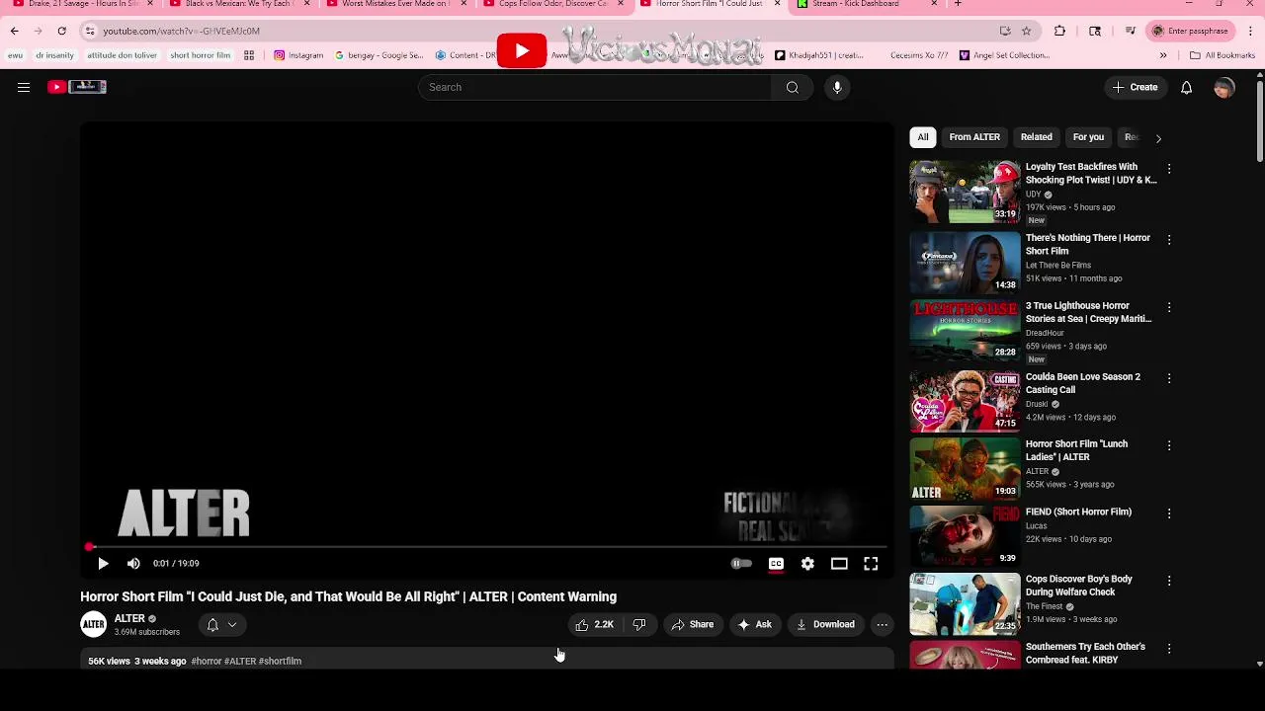This screenshot has height=711, width=1265.
Task: Select the All filter chip
Action: click(x=923, y=137)
